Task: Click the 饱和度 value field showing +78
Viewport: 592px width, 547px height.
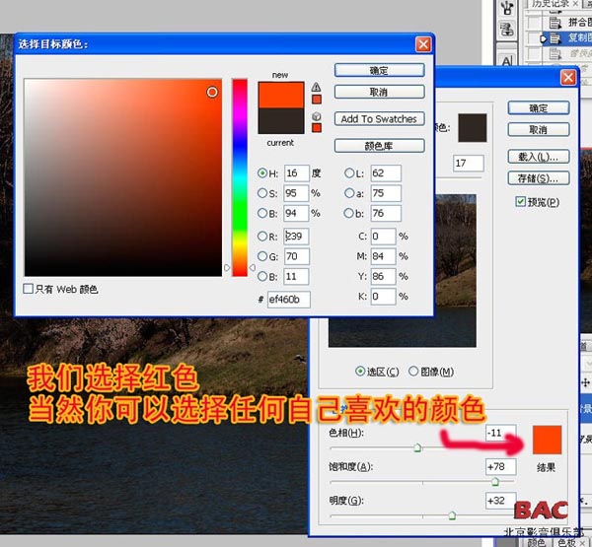Action: [500, 466]
